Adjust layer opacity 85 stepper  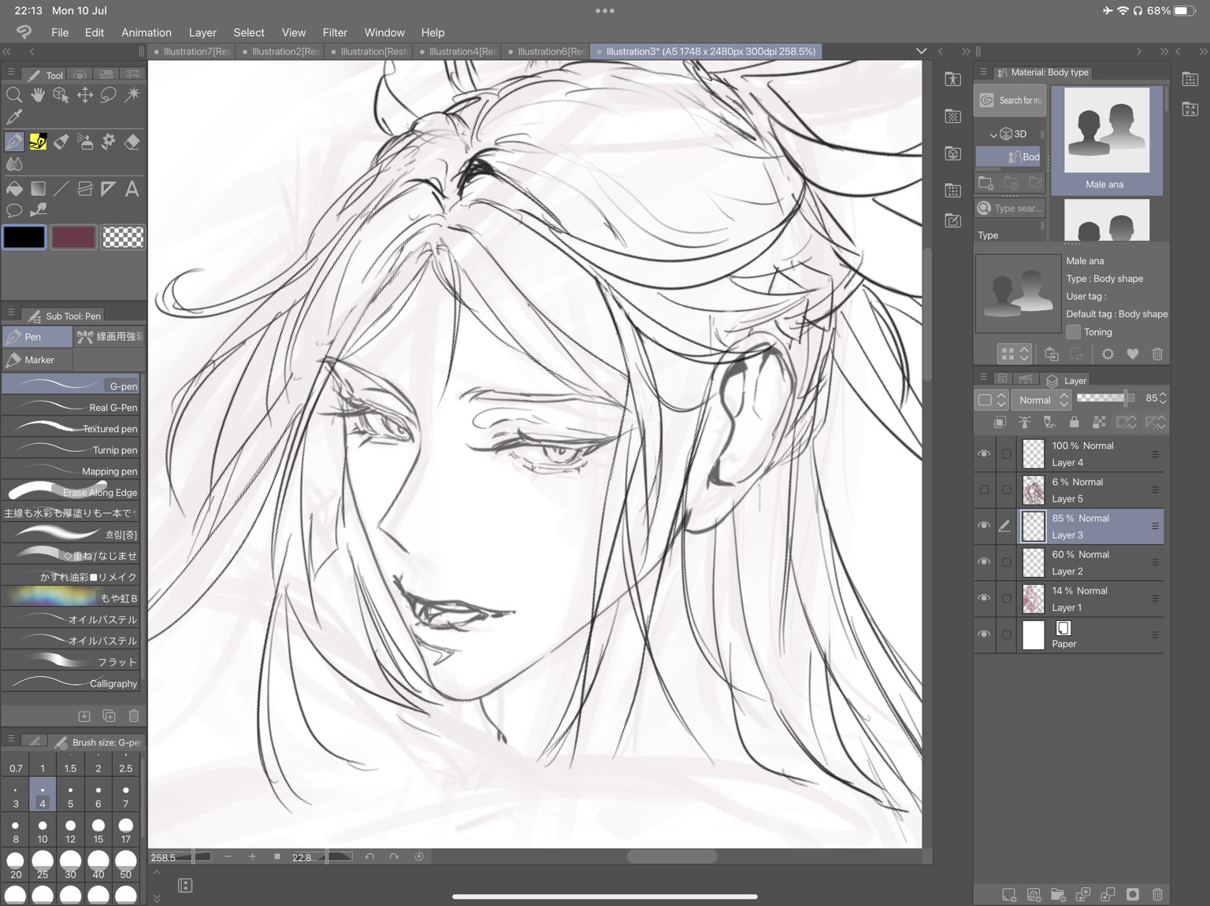1163,398
